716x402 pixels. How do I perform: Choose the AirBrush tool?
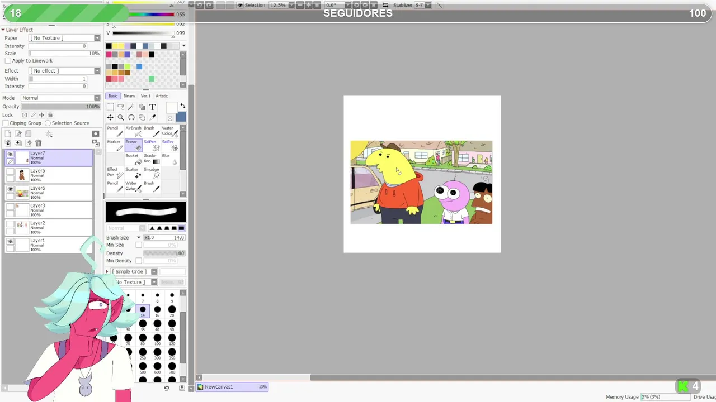[x=133, y=131]
